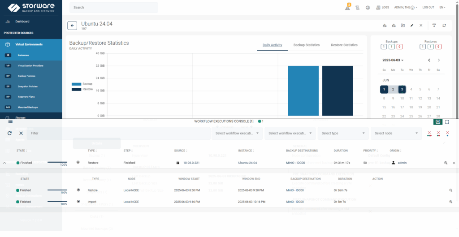The width and height of the screenshot is (459, 237).
Task: Select radio button on the Import step row
Action: click(78, 202)
